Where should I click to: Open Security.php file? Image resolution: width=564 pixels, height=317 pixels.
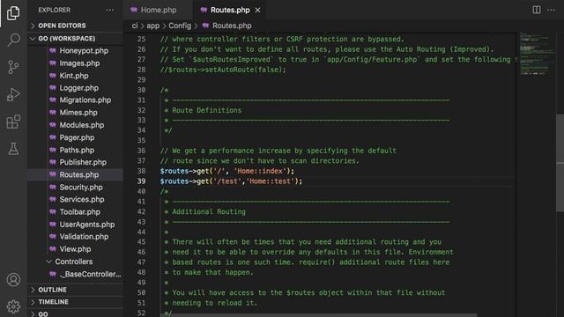(x=81, y=188)
